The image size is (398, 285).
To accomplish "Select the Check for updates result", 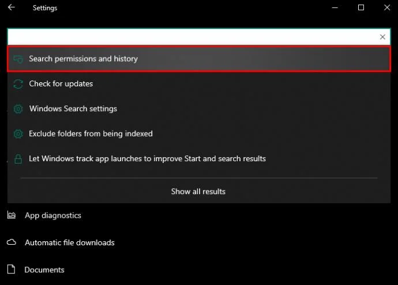I will (x=199, y=83).
